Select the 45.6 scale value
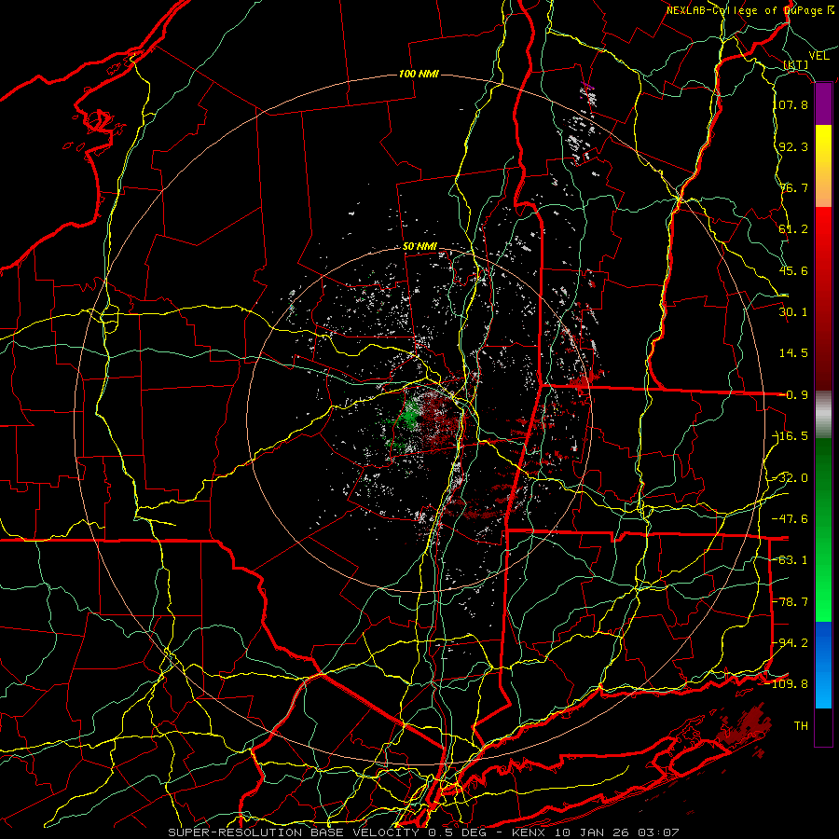Image resolution: width=839 pixels, height=839 pixels. [793, 270]
